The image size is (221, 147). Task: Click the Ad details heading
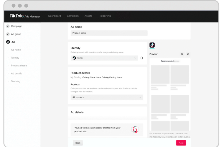77,112
